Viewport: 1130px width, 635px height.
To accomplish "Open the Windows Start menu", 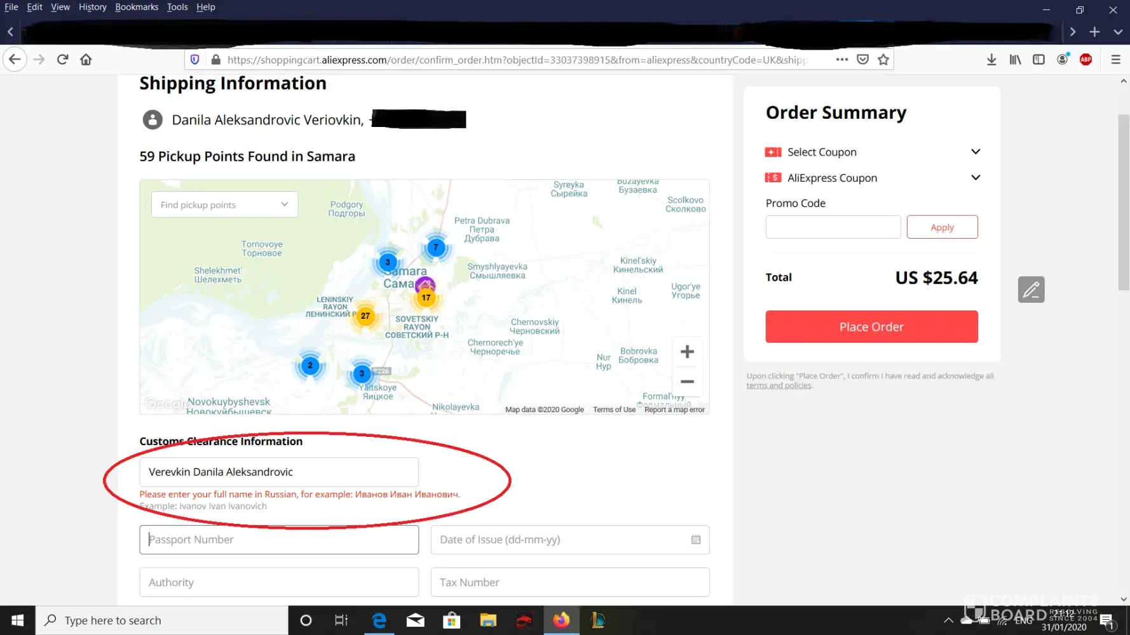I will (x=18, y=620).
